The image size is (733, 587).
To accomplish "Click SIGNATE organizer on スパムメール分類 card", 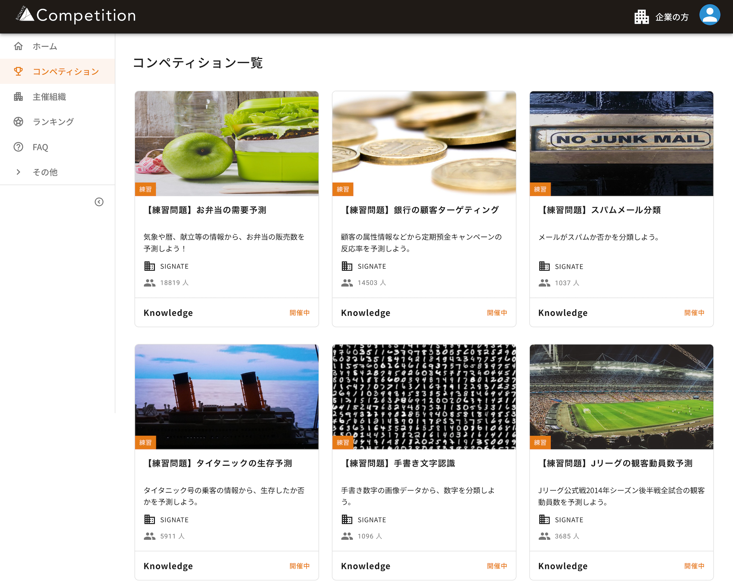I will pyautogui.click(x=569, y=267).
